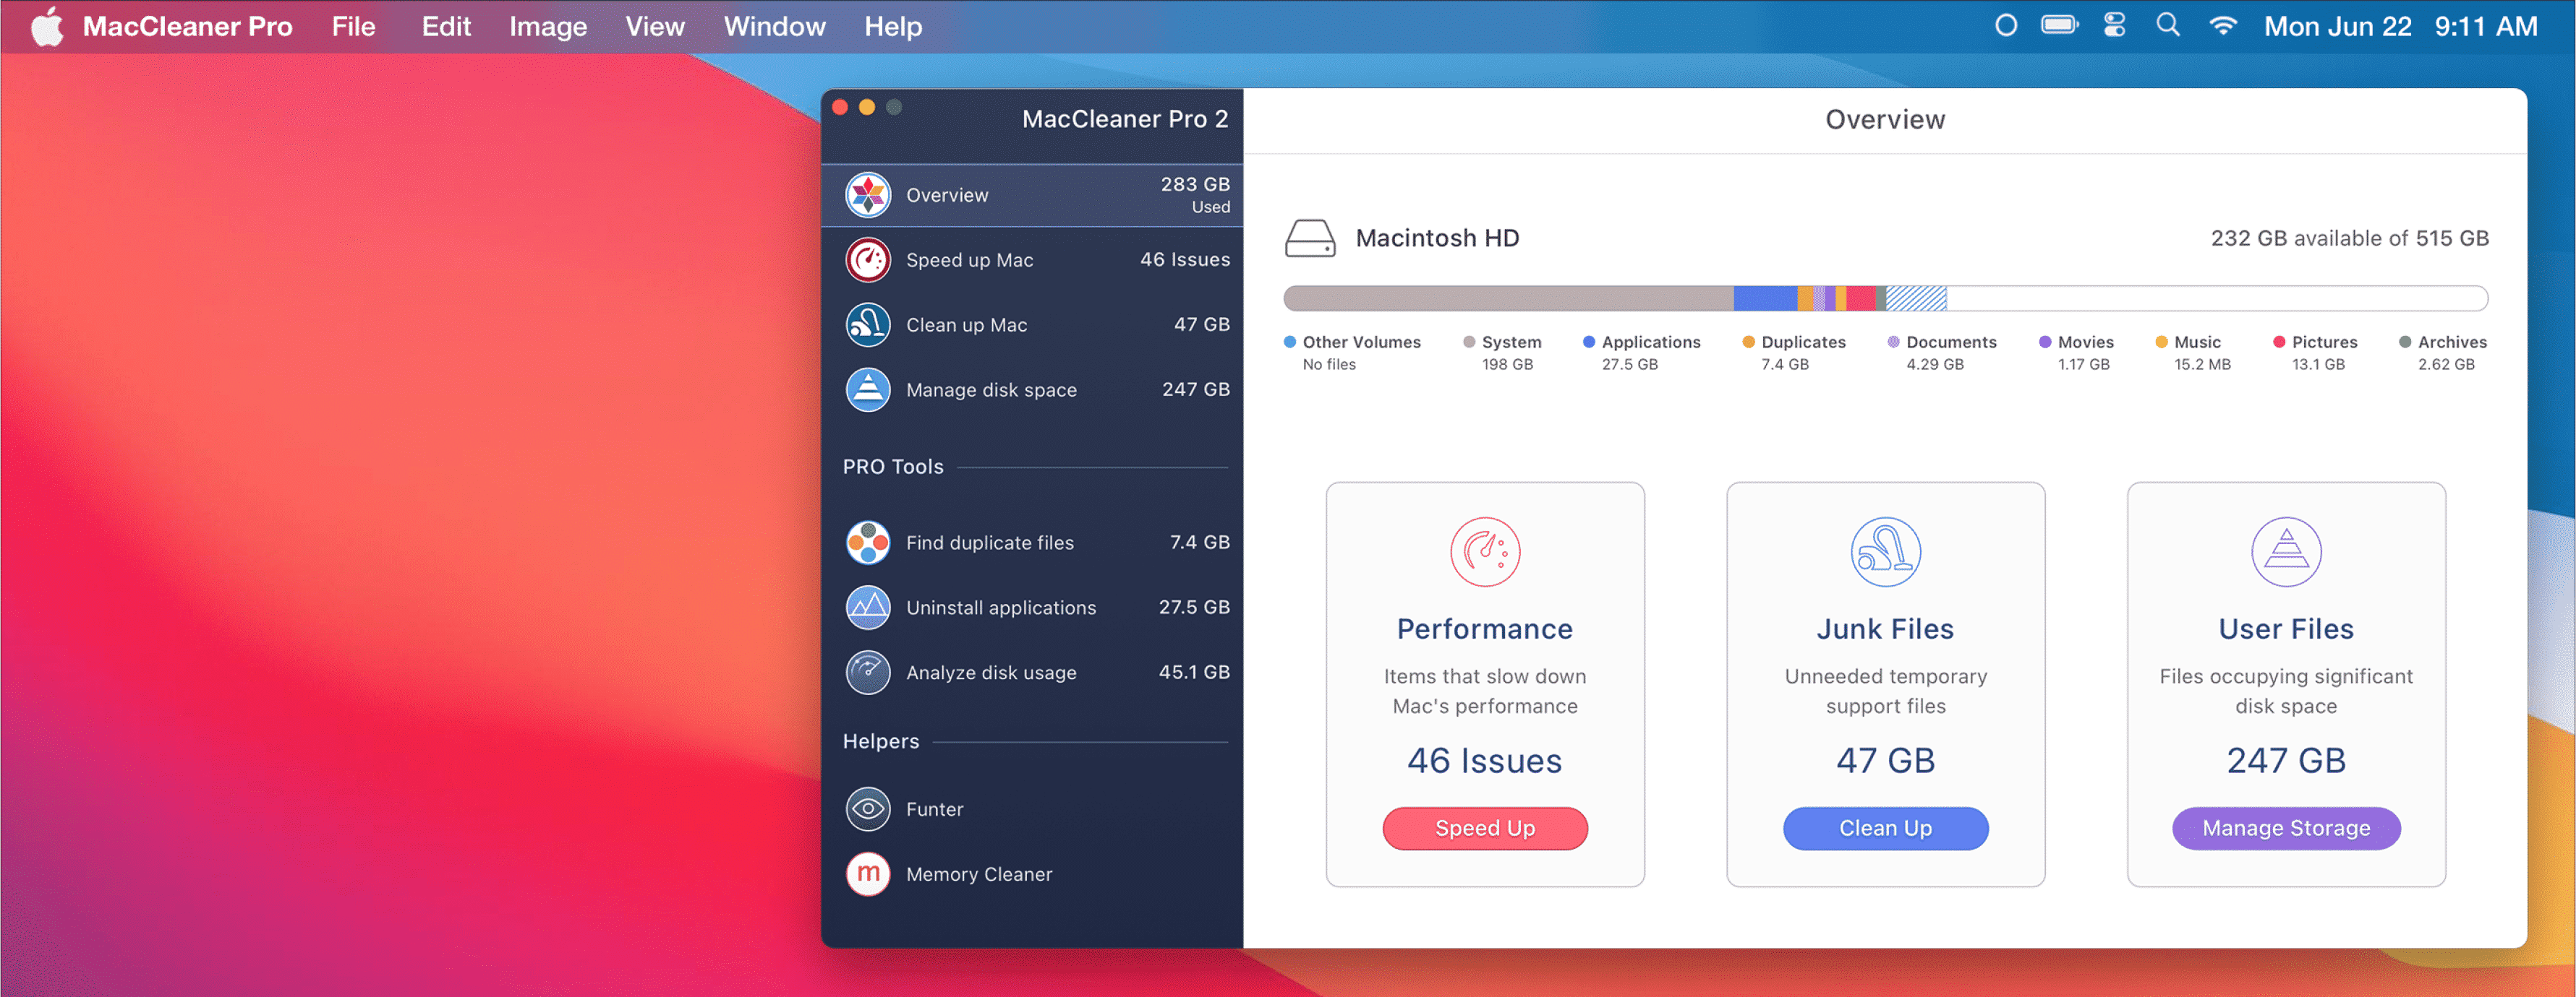Open the Window menu
2576x997 pixels.
click(x=775, y=27)
